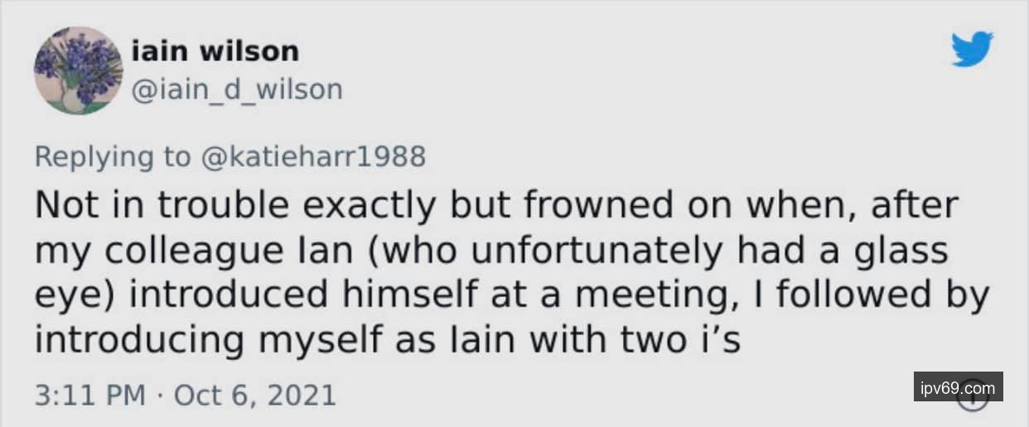Open iain wilson's flower profile picture
This screenshot has height=427, width=1029.
point(78,70)
